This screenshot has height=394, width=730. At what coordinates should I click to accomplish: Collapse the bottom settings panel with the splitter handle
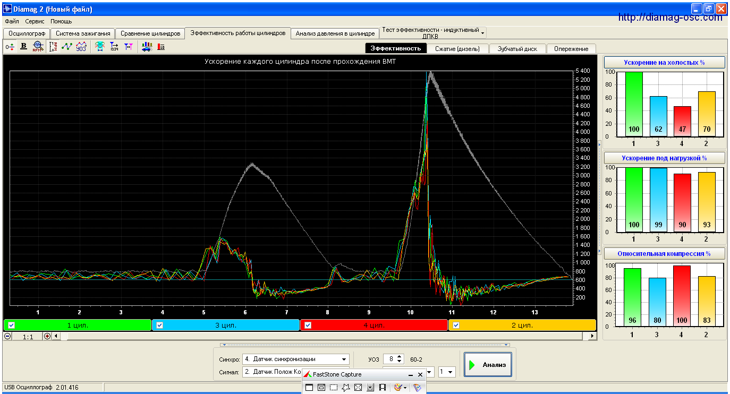click(x=364, y=345)
